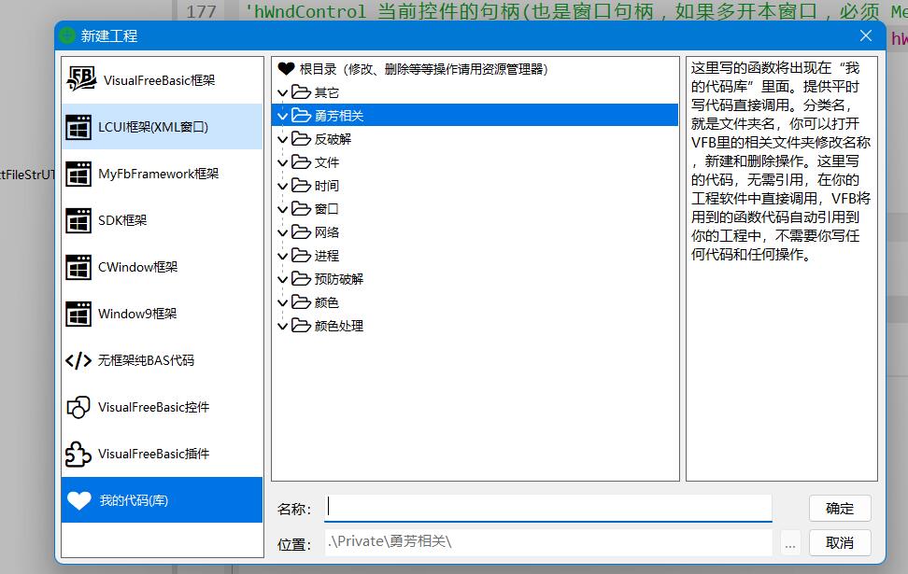Select the Window9框架 icon
This screenshot has width=908, height=574.
pyautogui.click(x=78, y=314)
